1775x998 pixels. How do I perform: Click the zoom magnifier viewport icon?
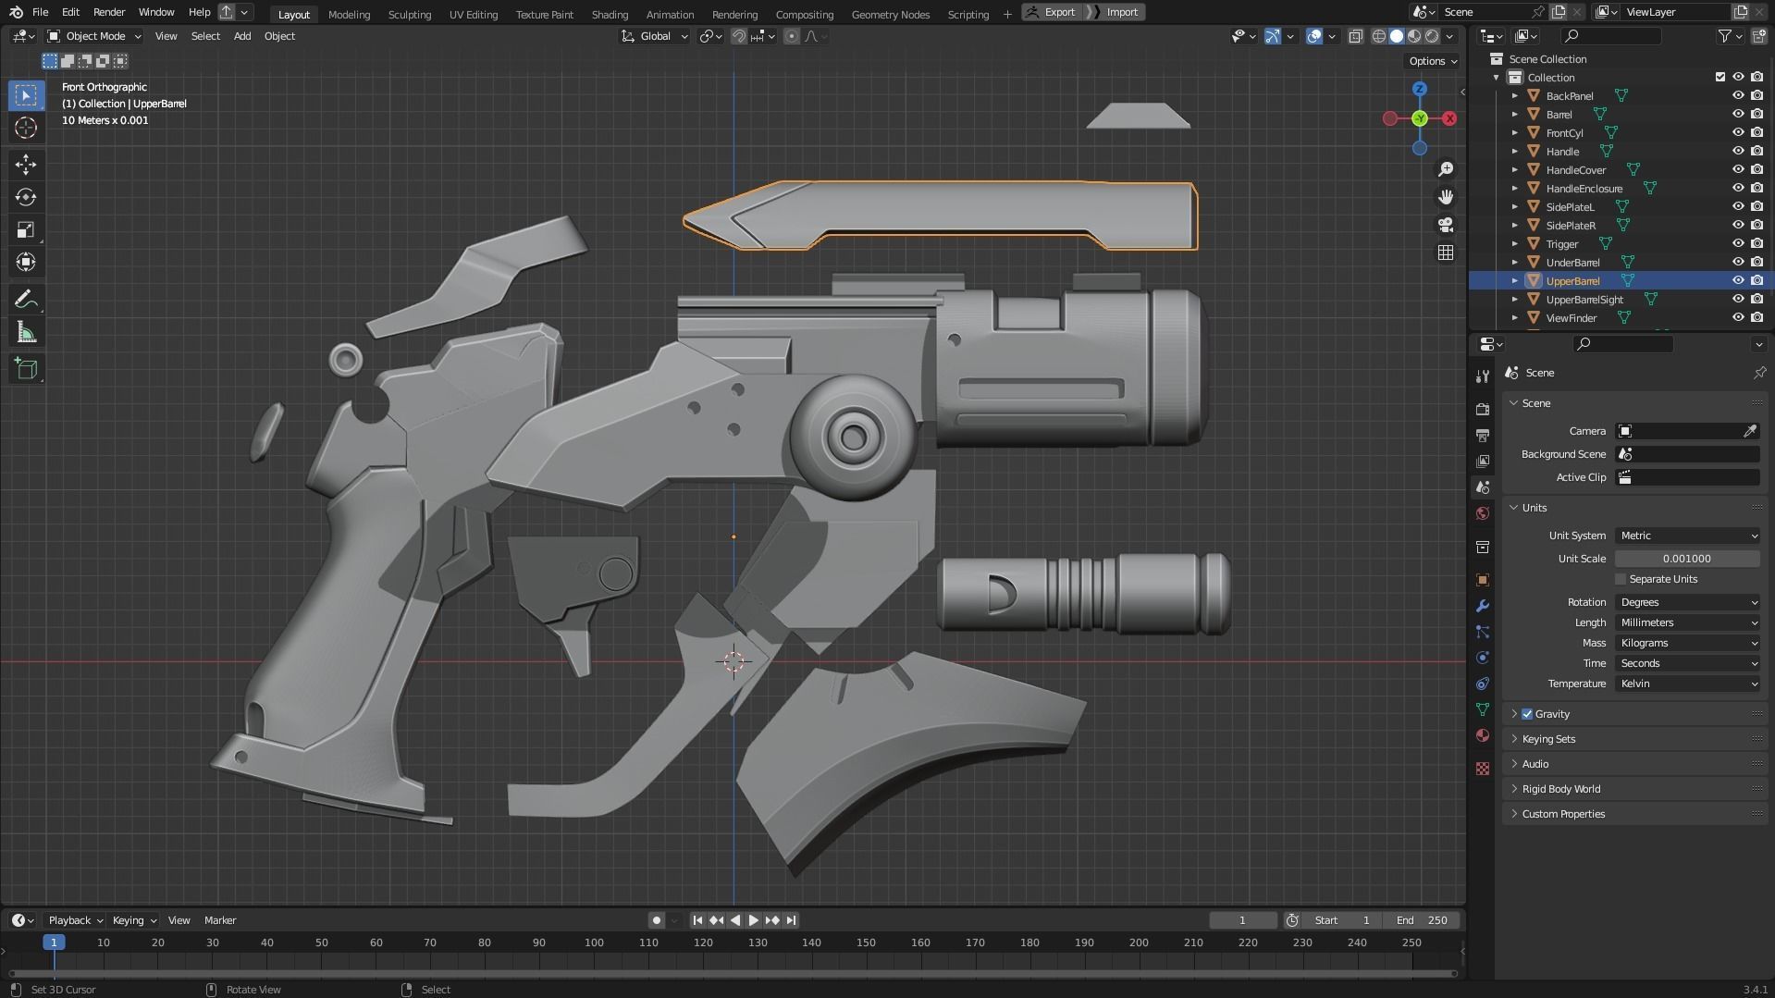click(x=1446, y=169)
